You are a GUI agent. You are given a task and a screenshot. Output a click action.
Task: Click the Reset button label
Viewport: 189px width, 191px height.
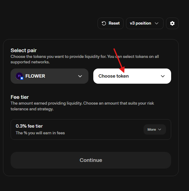pos(114,23)
